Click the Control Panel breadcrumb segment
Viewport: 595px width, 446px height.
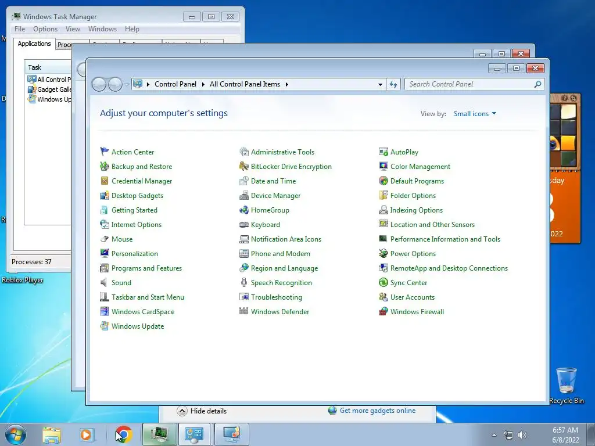point(175,84)
